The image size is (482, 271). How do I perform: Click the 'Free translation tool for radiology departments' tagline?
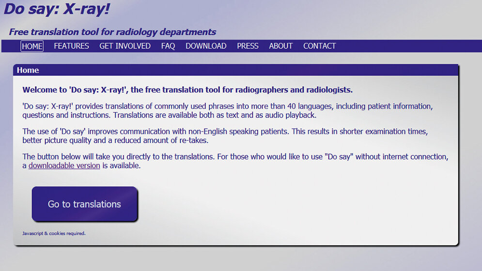112,32
